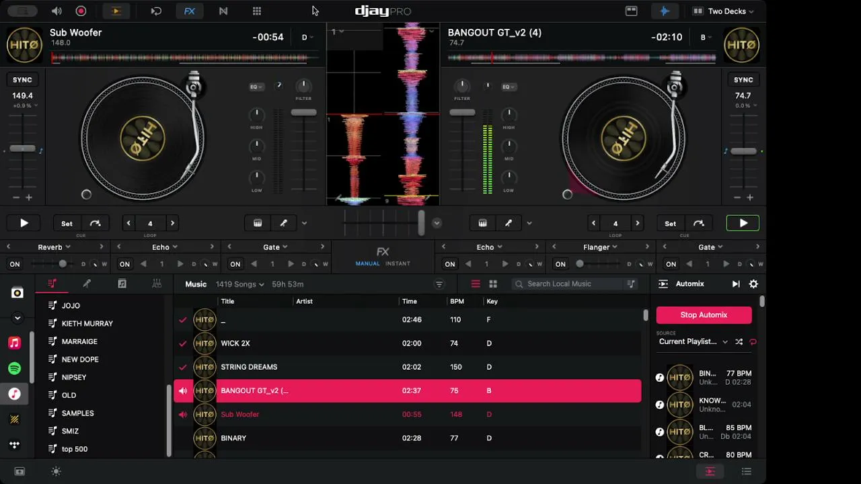The image size is (861, 484).
Task: Toggle ON for the Flanger effect
Action: pyautogui.click(x=560, y=264)
